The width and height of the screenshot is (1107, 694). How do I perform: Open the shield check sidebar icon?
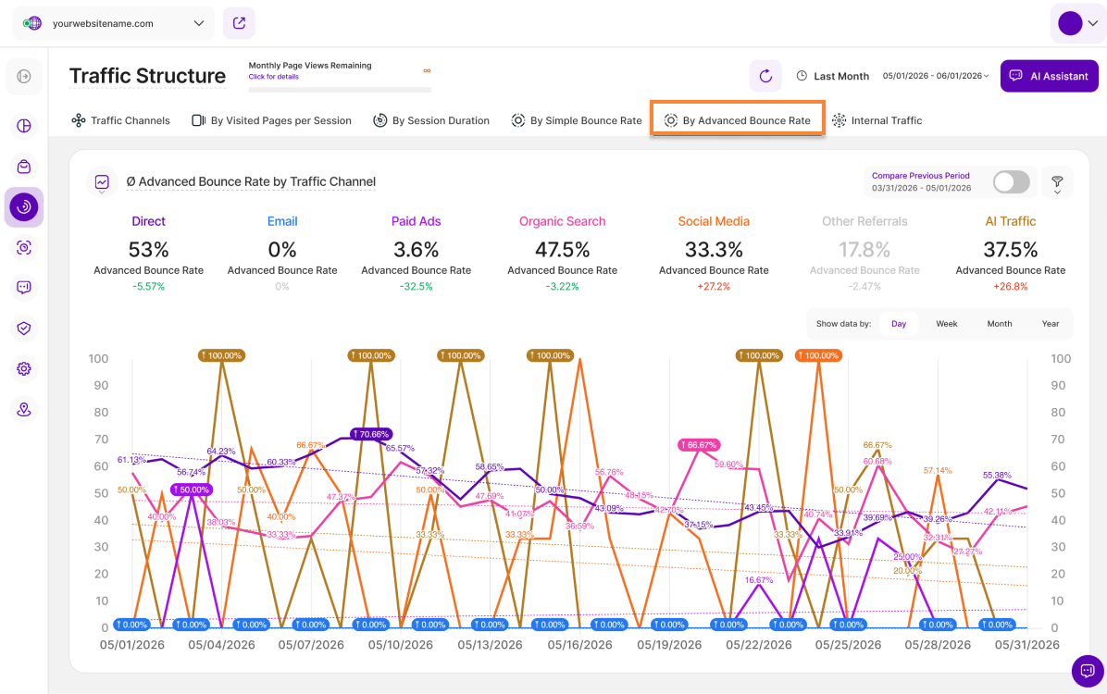click(x=24, y=328)
